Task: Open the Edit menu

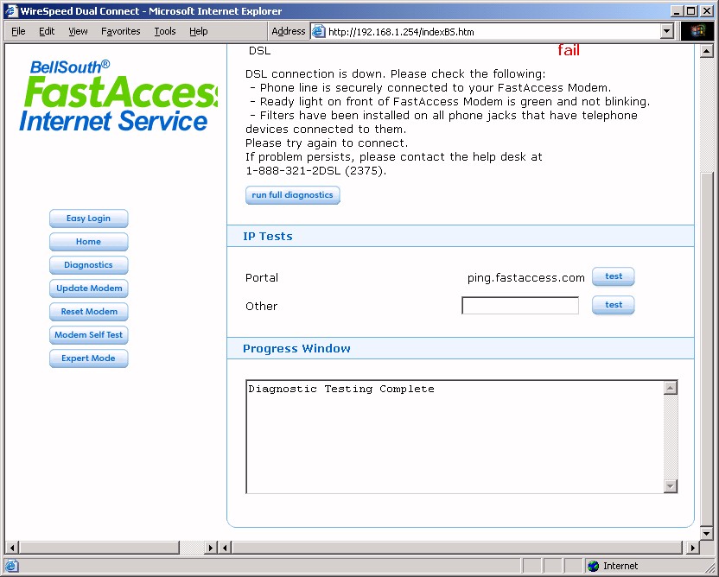Action: click(x=47, y=31)
